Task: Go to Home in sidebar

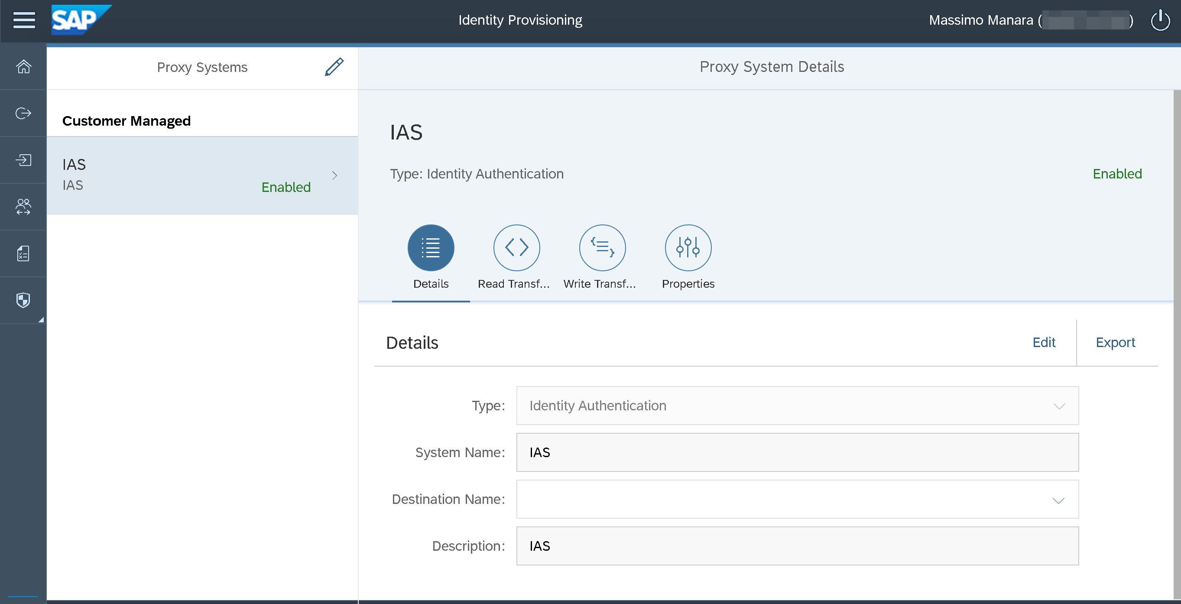Action: pyautogui.click(x=23, y=66)
